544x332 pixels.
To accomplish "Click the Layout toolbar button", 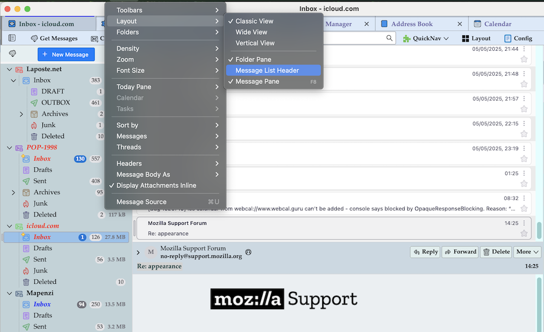I will (x=476, y=38).
